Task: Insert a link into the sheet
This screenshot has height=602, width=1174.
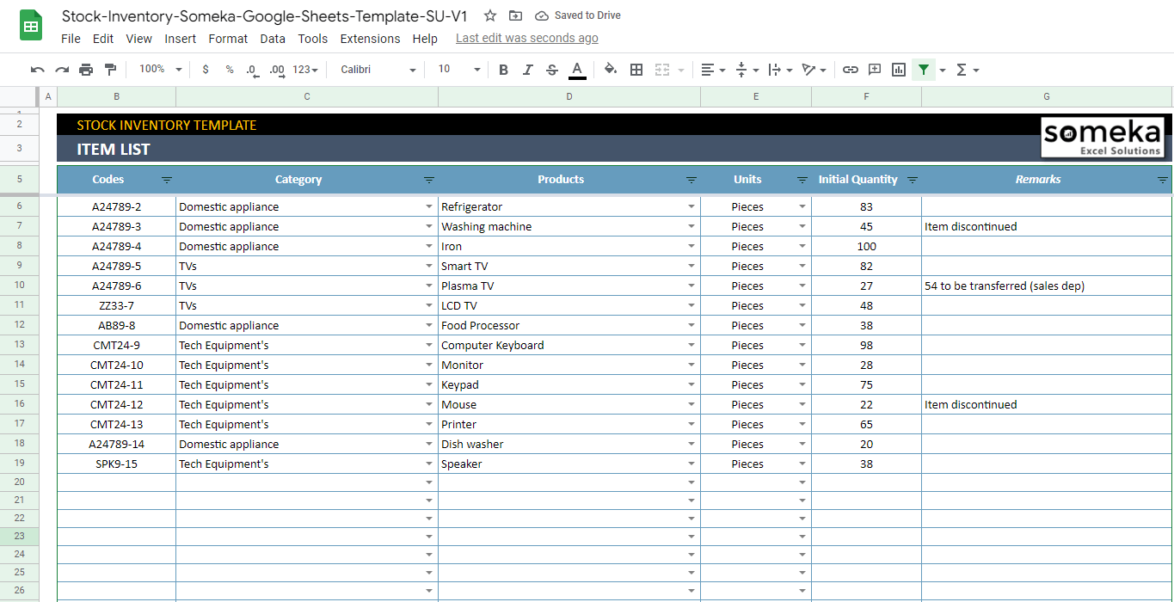Action: 850,70
